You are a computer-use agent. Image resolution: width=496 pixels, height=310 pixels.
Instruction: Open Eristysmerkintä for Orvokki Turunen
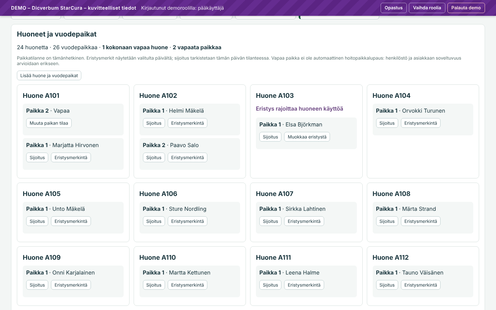point(421,123)
